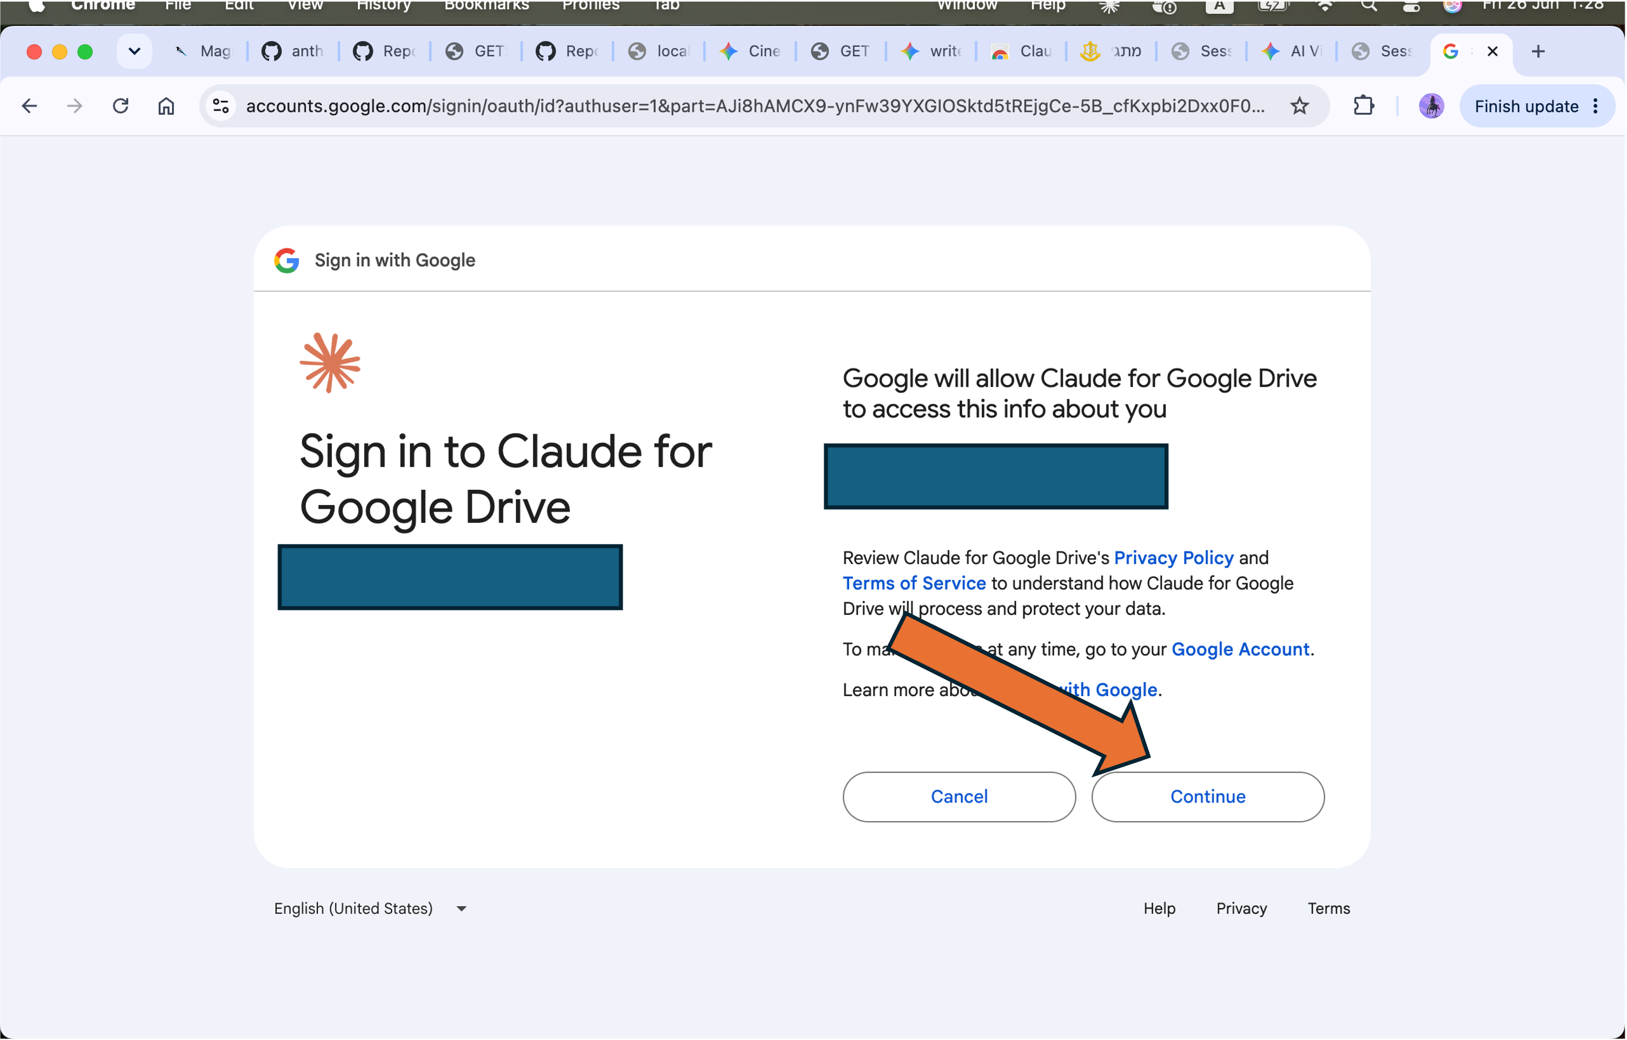The width and height of the screenshot is (1627, 1040).
Task: Open the History menu in menu bar
Action: click(x=384, y=5)
